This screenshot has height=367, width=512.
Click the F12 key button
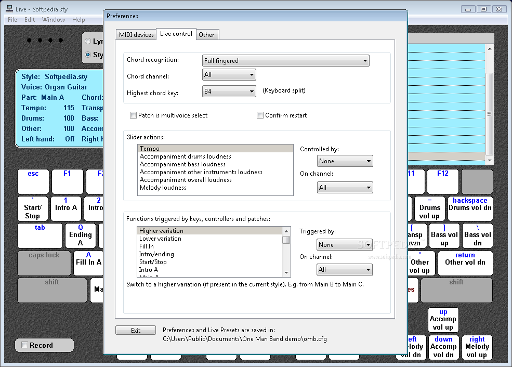pyautogui.click(x=443, y=181)
